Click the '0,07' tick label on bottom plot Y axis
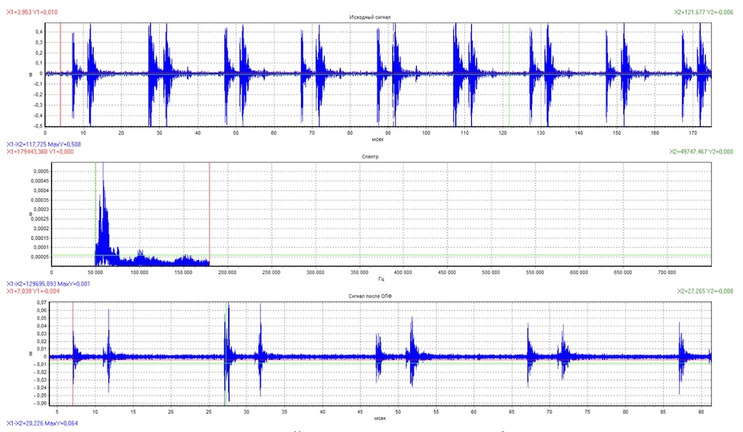 pos(42,302)
